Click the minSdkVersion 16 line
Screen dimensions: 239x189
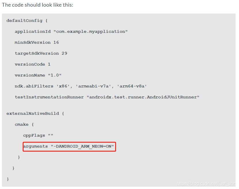point(37,43)
